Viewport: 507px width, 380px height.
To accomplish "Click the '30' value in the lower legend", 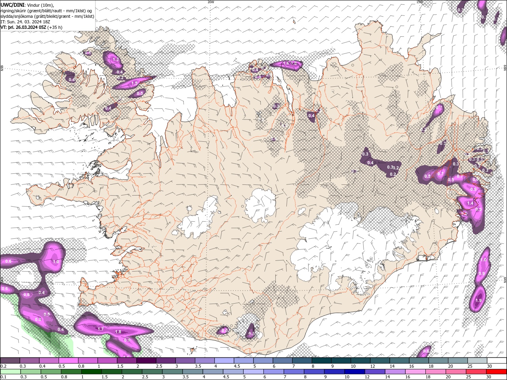I will tap(489, 377).
